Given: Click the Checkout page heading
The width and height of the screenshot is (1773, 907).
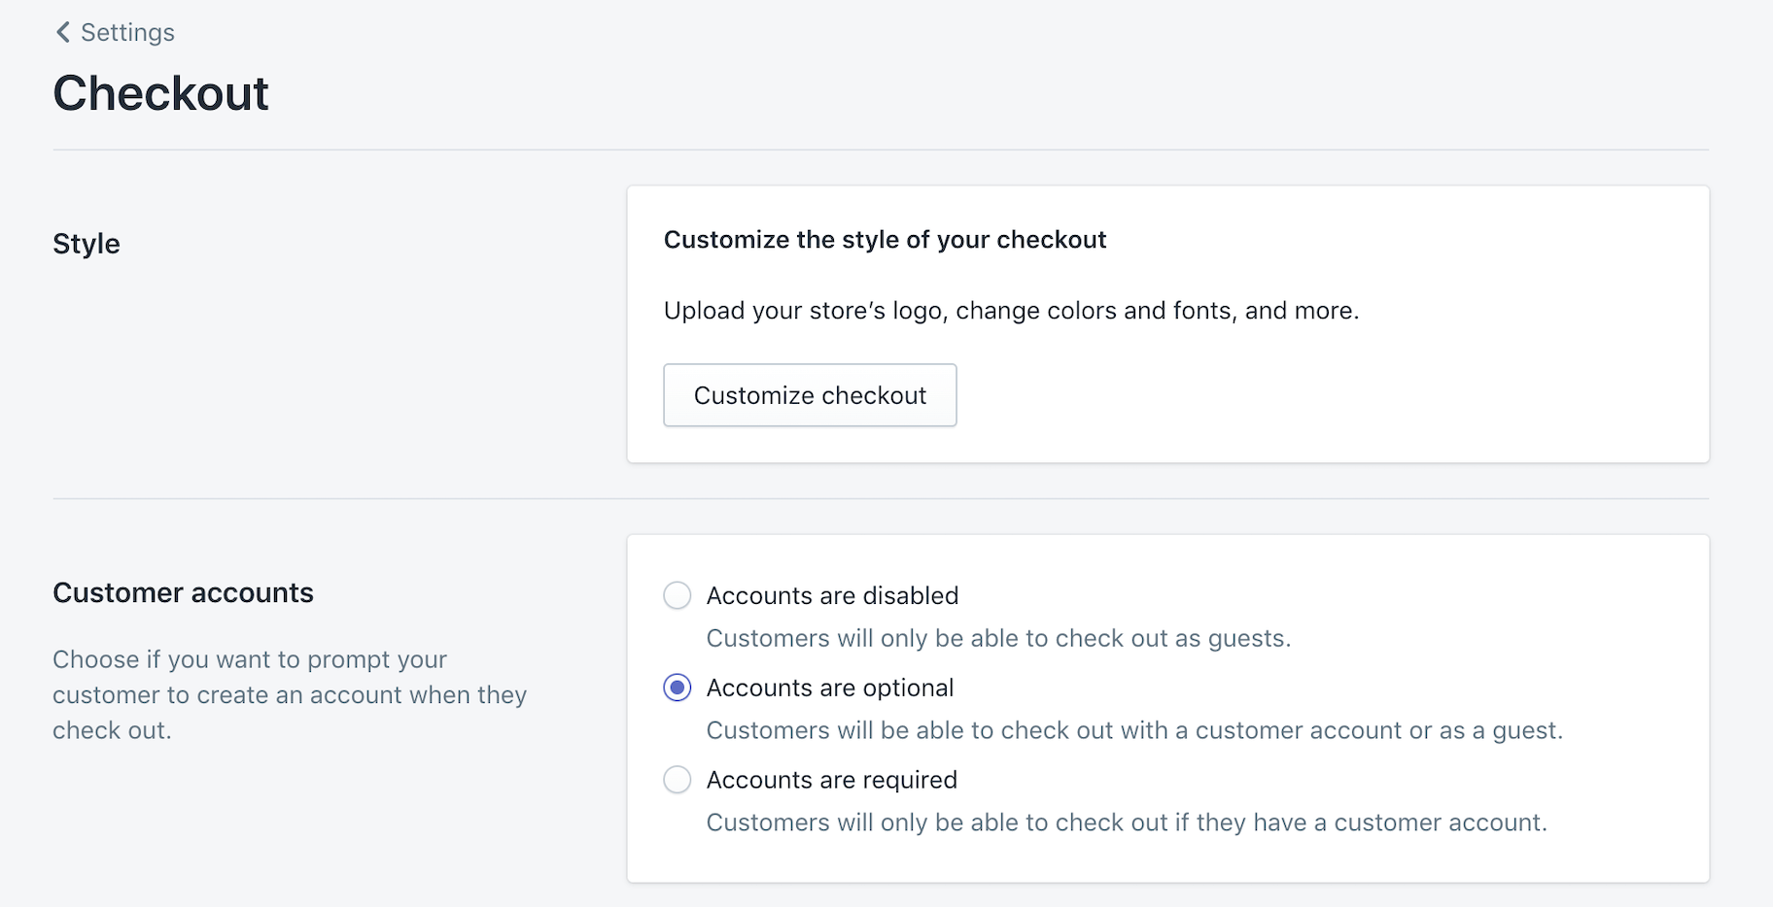Looking at the screenshot, I should click(160, 93).
